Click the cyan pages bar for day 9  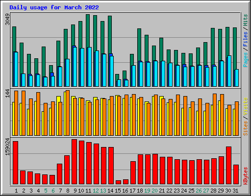(75, 67)
